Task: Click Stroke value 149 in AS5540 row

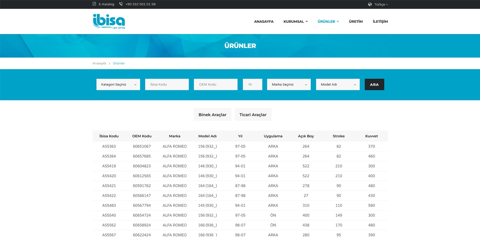Action: [339, 215]
